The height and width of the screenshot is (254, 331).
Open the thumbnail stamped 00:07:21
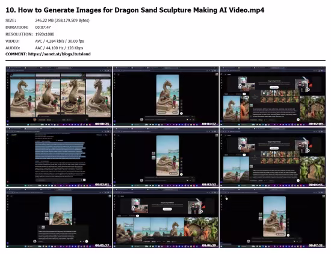[x=273, y=218]
